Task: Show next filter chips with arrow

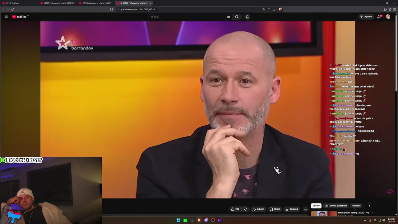Action: pyautogui.click(x=369, y=206)
